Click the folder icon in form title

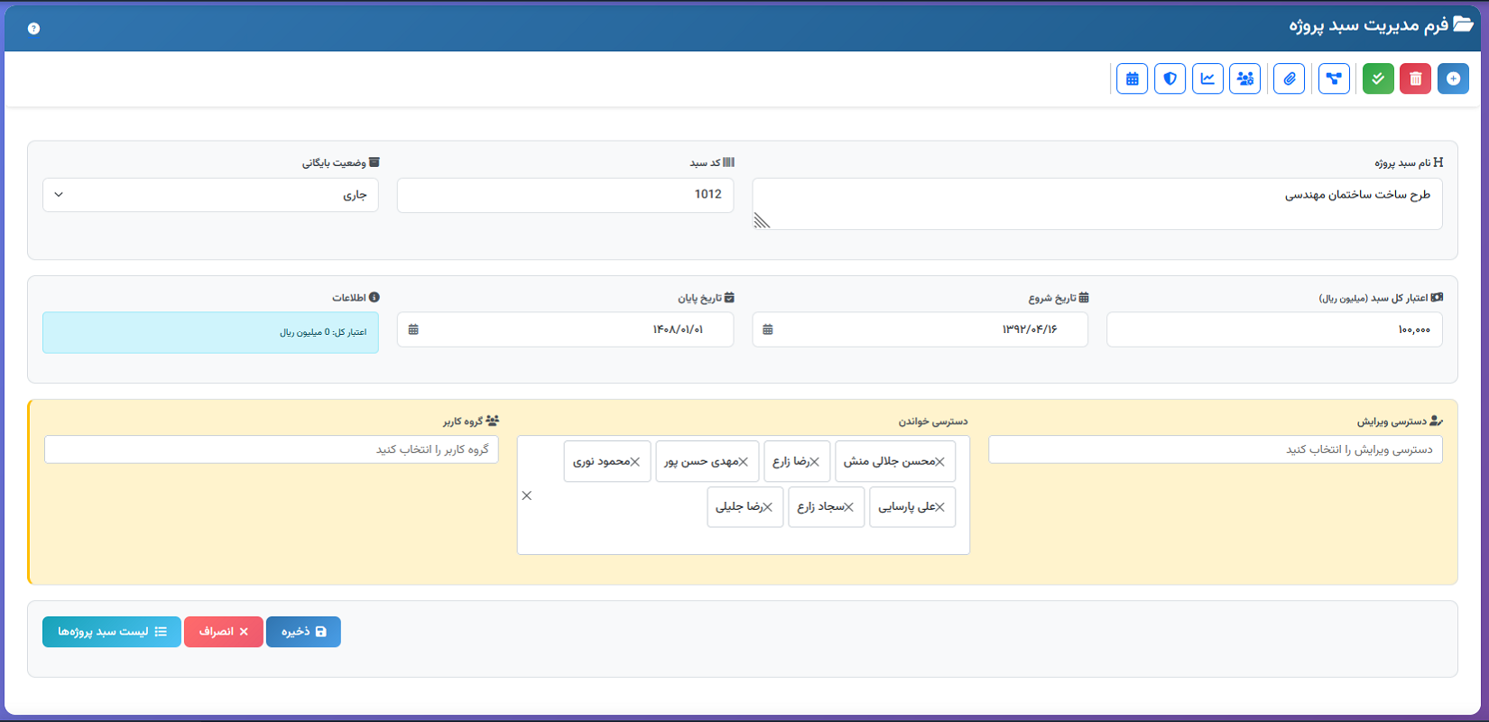(1463, 24)
